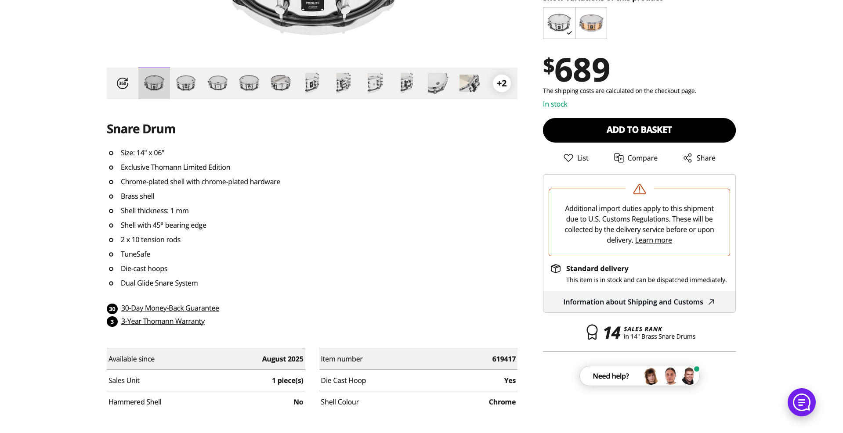
Task: Expand Information about Shipping and Customs
Action: click(x=639, y=302)
